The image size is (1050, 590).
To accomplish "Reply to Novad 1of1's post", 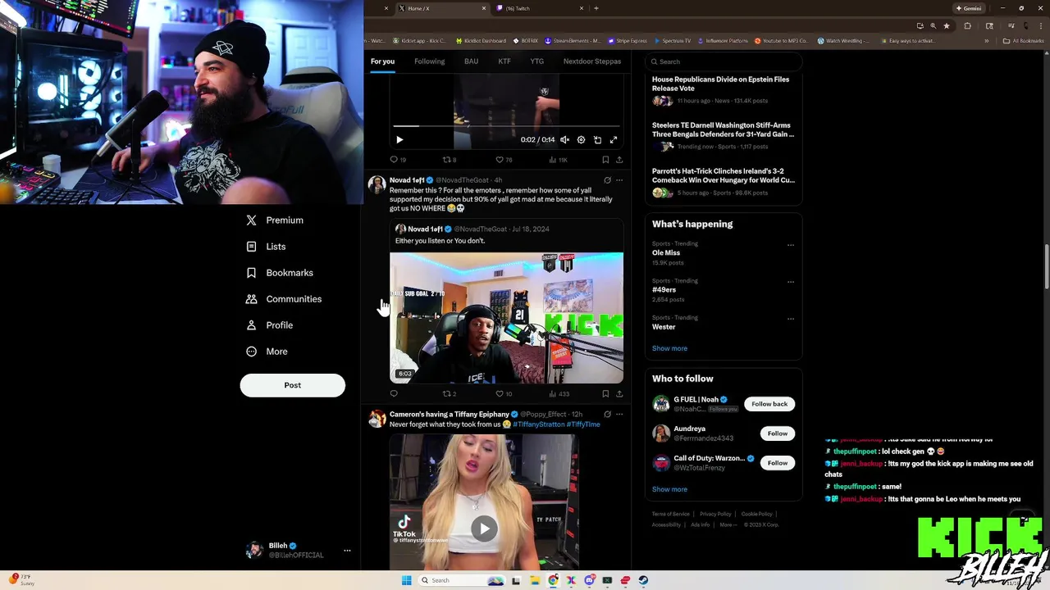I will (394, 393).
